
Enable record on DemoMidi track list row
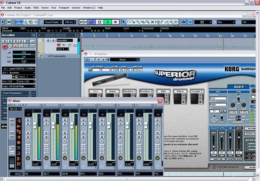pyautogui.click(x=58, y=45)
